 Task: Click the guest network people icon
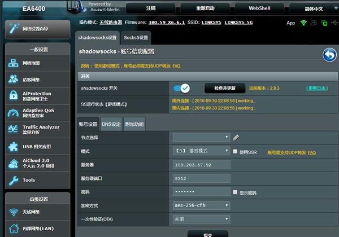tap(14, 79)
